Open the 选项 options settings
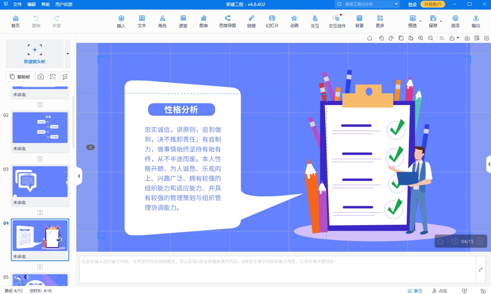Viewport: 491px width, 294px height. pyautogui.click(x=455, y=21)
